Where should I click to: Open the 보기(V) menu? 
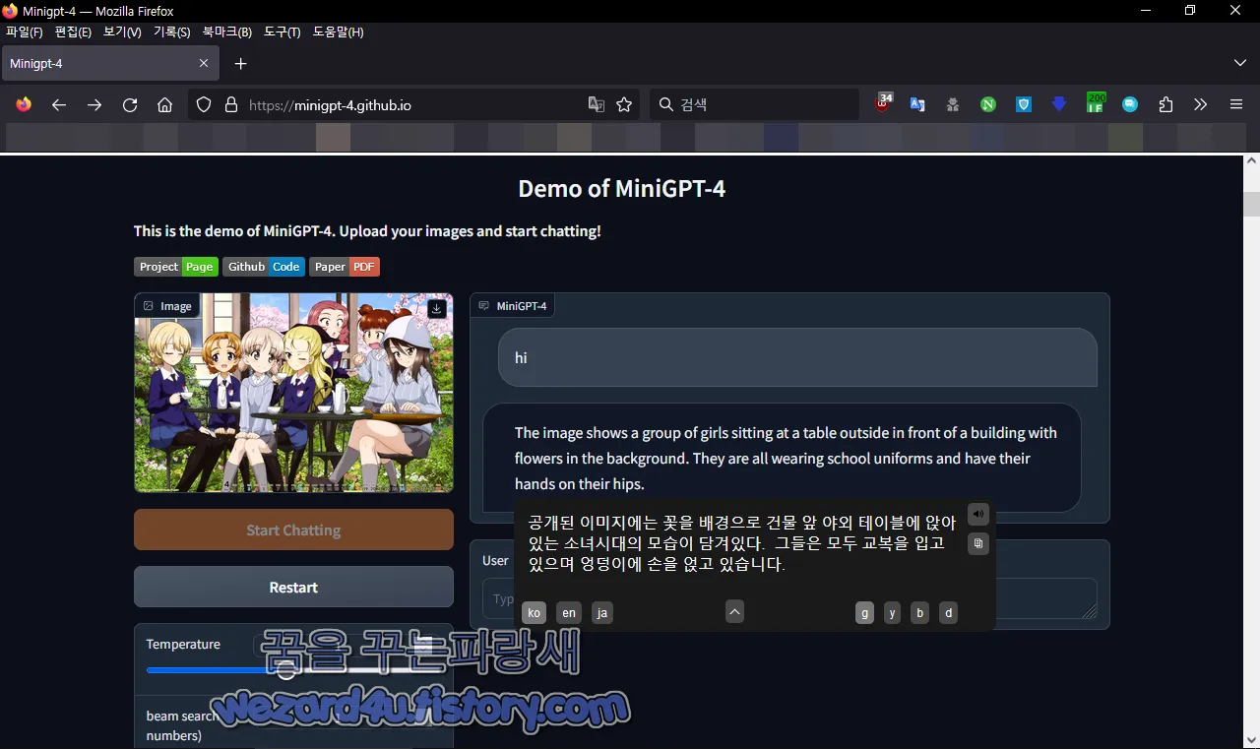pyautogui.click(x=122, y=32)
